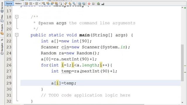Open the Files side panel
This screenshot has height=105, width=187.
point(2,18)
